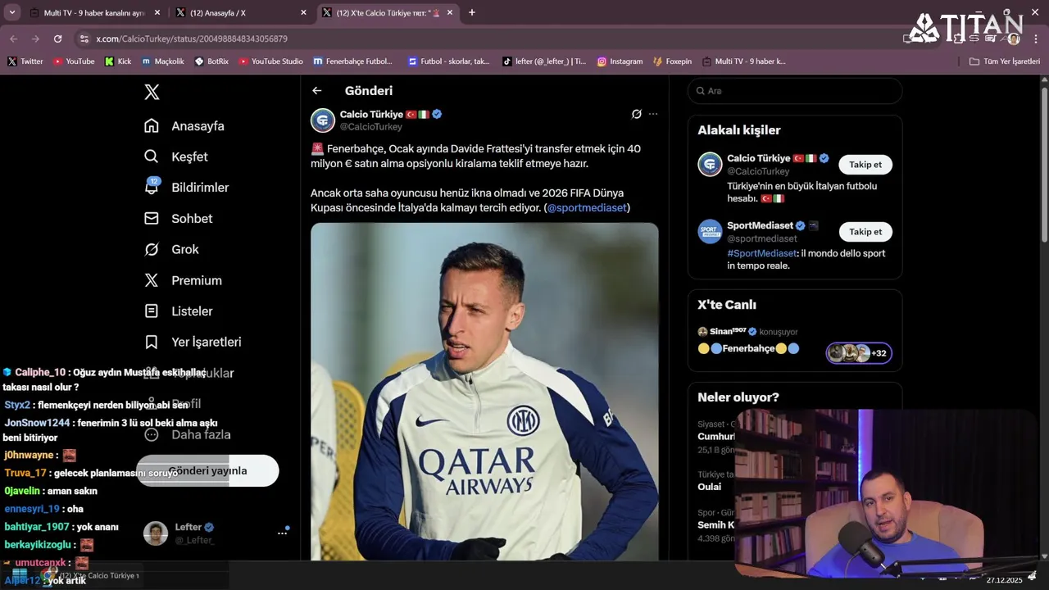Close the Anasayfa / X tab

303,13
